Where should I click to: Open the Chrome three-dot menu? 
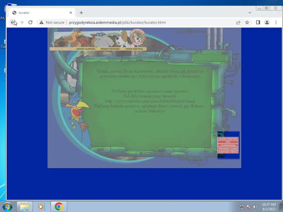tap(276, 23)
